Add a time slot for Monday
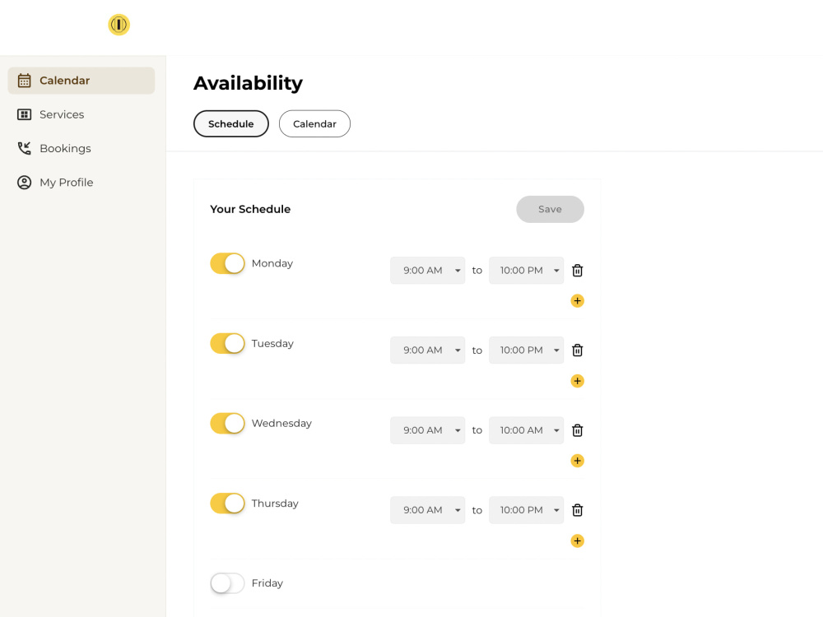 pyautogui.click(x=578, y=300)
